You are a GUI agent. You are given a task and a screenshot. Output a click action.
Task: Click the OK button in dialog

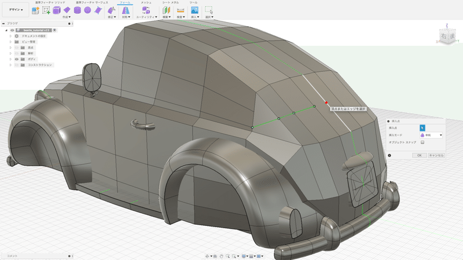click(x=418, y=155)
